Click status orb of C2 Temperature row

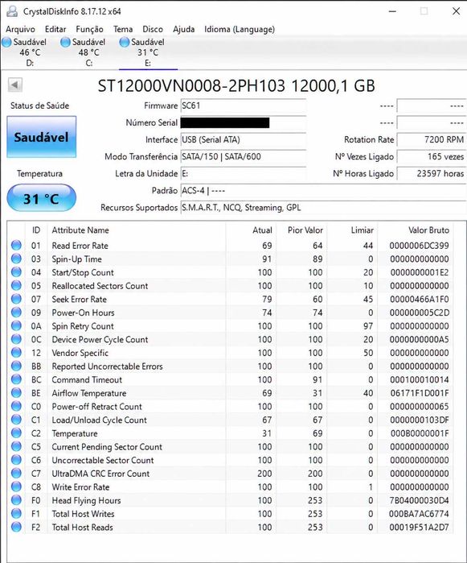(16, 433)
